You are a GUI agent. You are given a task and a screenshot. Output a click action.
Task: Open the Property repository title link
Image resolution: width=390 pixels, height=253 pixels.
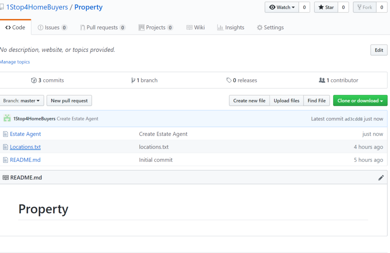[88, 7]
